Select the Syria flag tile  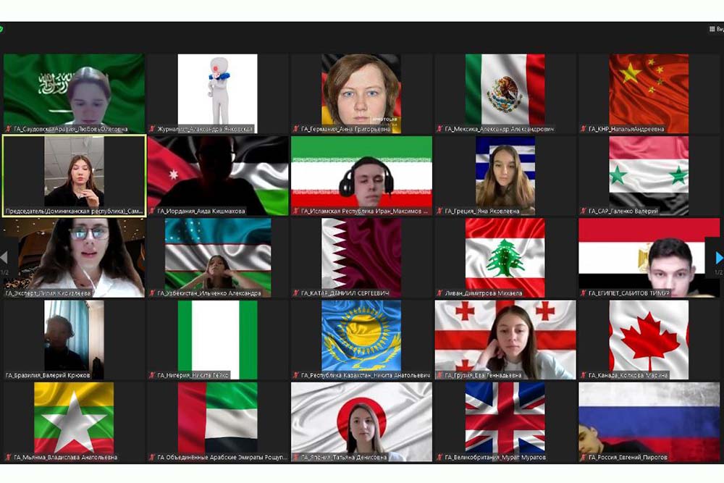pos(649,176)
